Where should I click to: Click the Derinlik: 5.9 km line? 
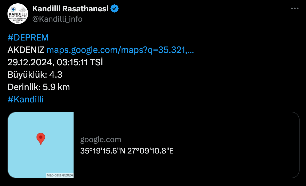coord(39,87)
